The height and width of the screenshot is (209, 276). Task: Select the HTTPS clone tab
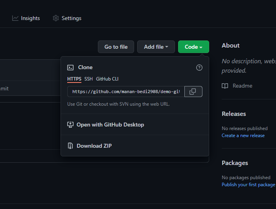point(74,79)
